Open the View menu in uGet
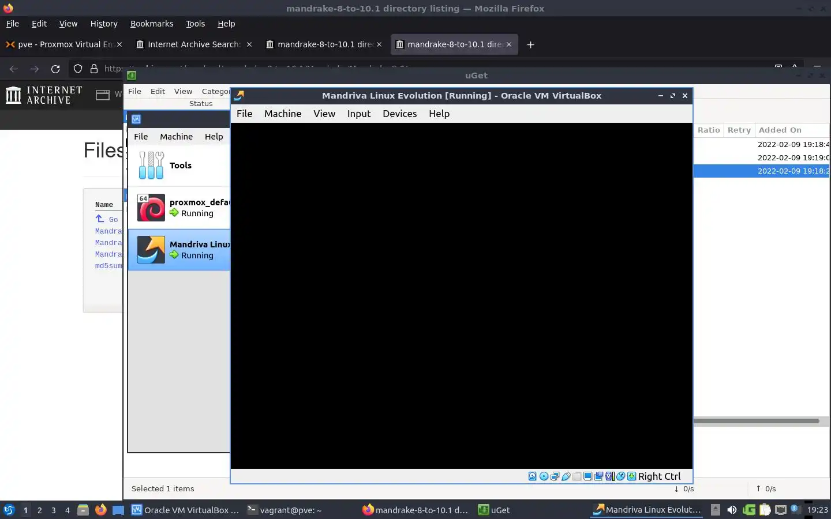The height and width of the screenshot is (519, 831). pyautogui.click(x=184, y=91)
